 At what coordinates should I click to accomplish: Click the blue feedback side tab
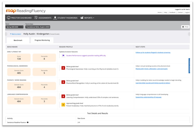pyautogui.click(x=189, y=66)
